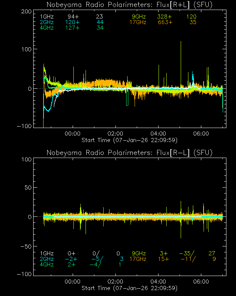Select the 17GHz legend label in bottom plot

pos(138,259)
